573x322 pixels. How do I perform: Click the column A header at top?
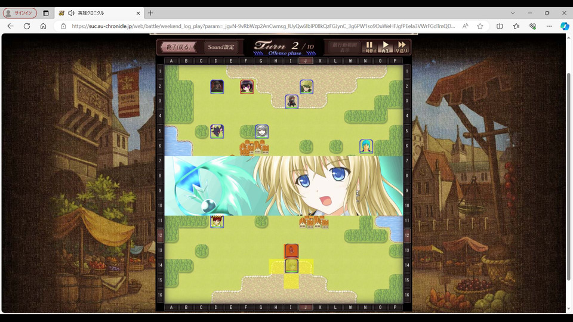[171, 61]
